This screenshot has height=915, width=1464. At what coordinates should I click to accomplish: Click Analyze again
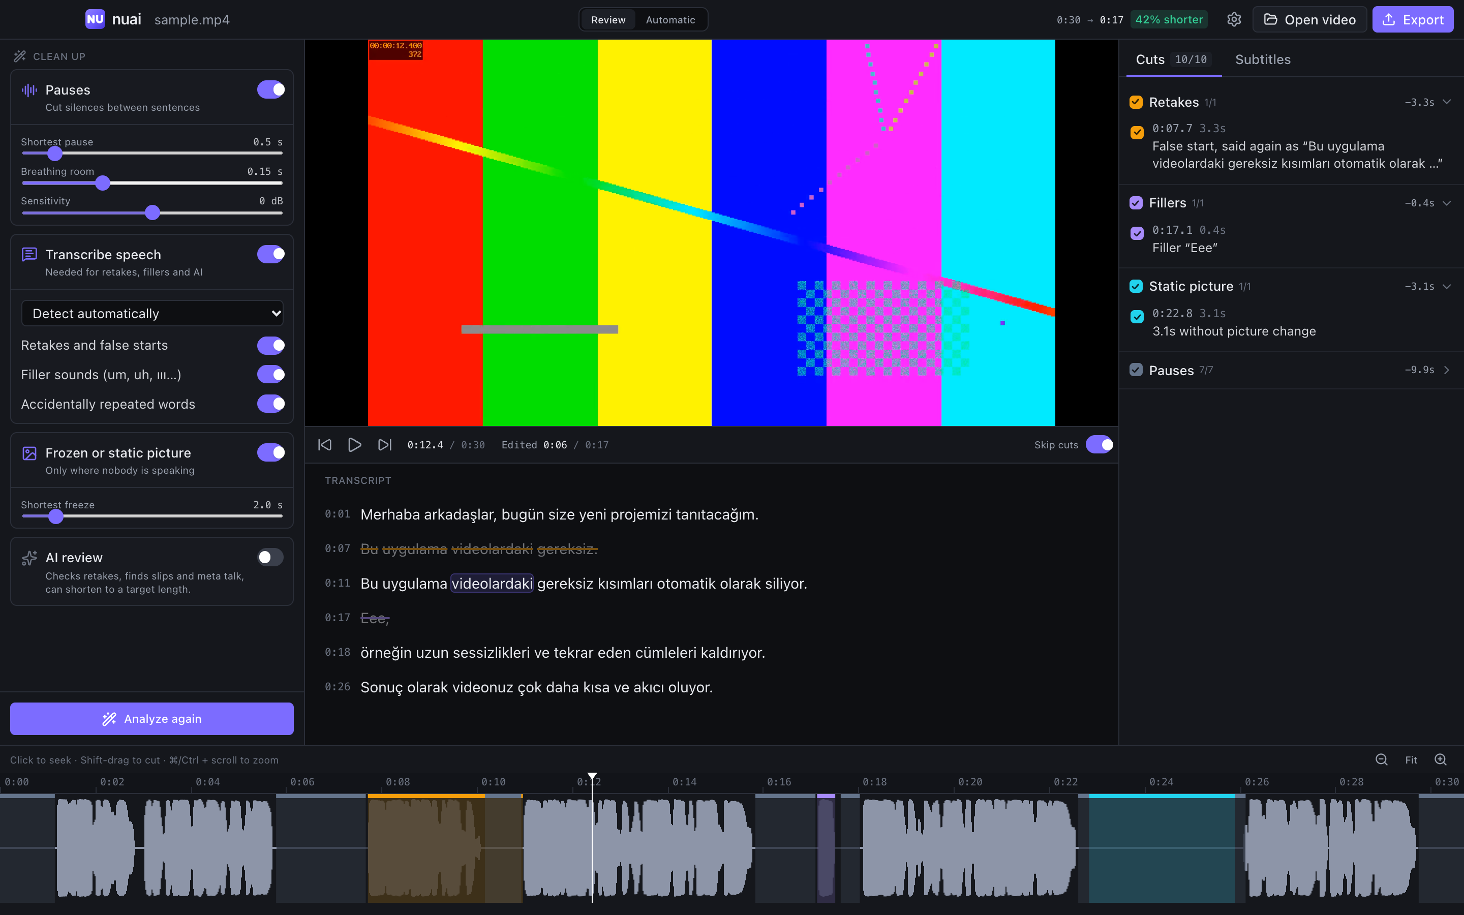[x=152, y=719]
